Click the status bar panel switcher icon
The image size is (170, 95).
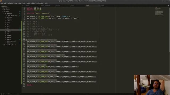point(2,94)
